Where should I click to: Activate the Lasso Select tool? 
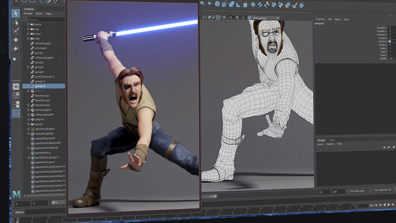16,22
